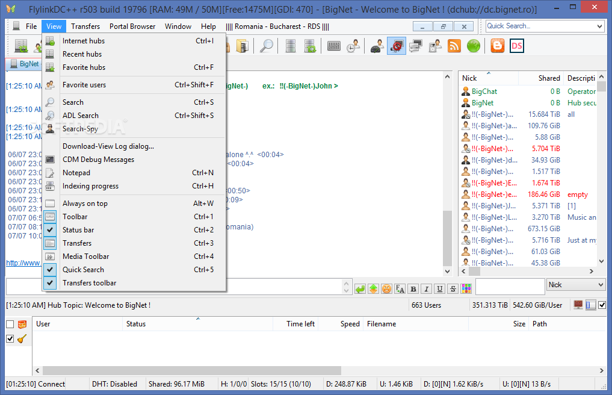Sort user list by Nick column
612x395 pixels.
(489, 78)
